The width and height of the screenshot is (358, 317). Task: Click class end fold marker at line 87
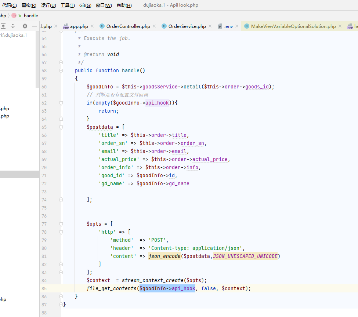click(61, 305)
